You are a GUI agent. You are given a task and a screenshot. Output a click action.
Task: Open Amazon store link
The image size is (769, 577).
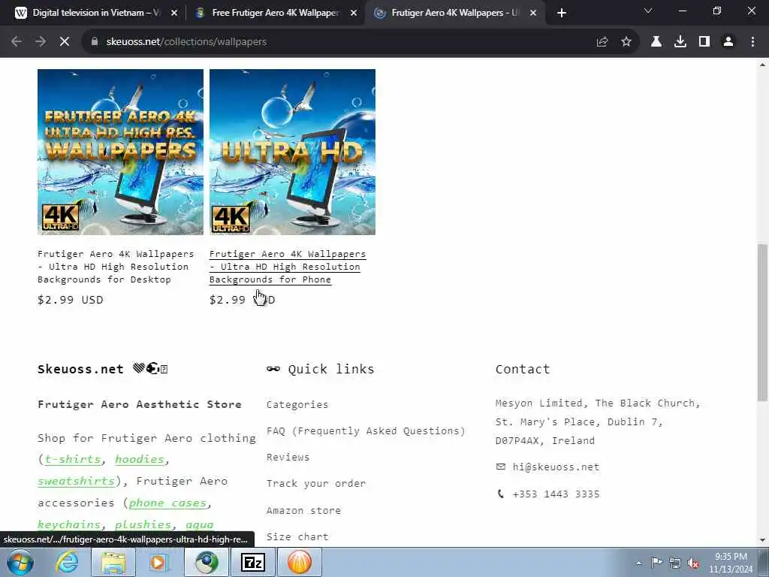[x=303, y=510]
